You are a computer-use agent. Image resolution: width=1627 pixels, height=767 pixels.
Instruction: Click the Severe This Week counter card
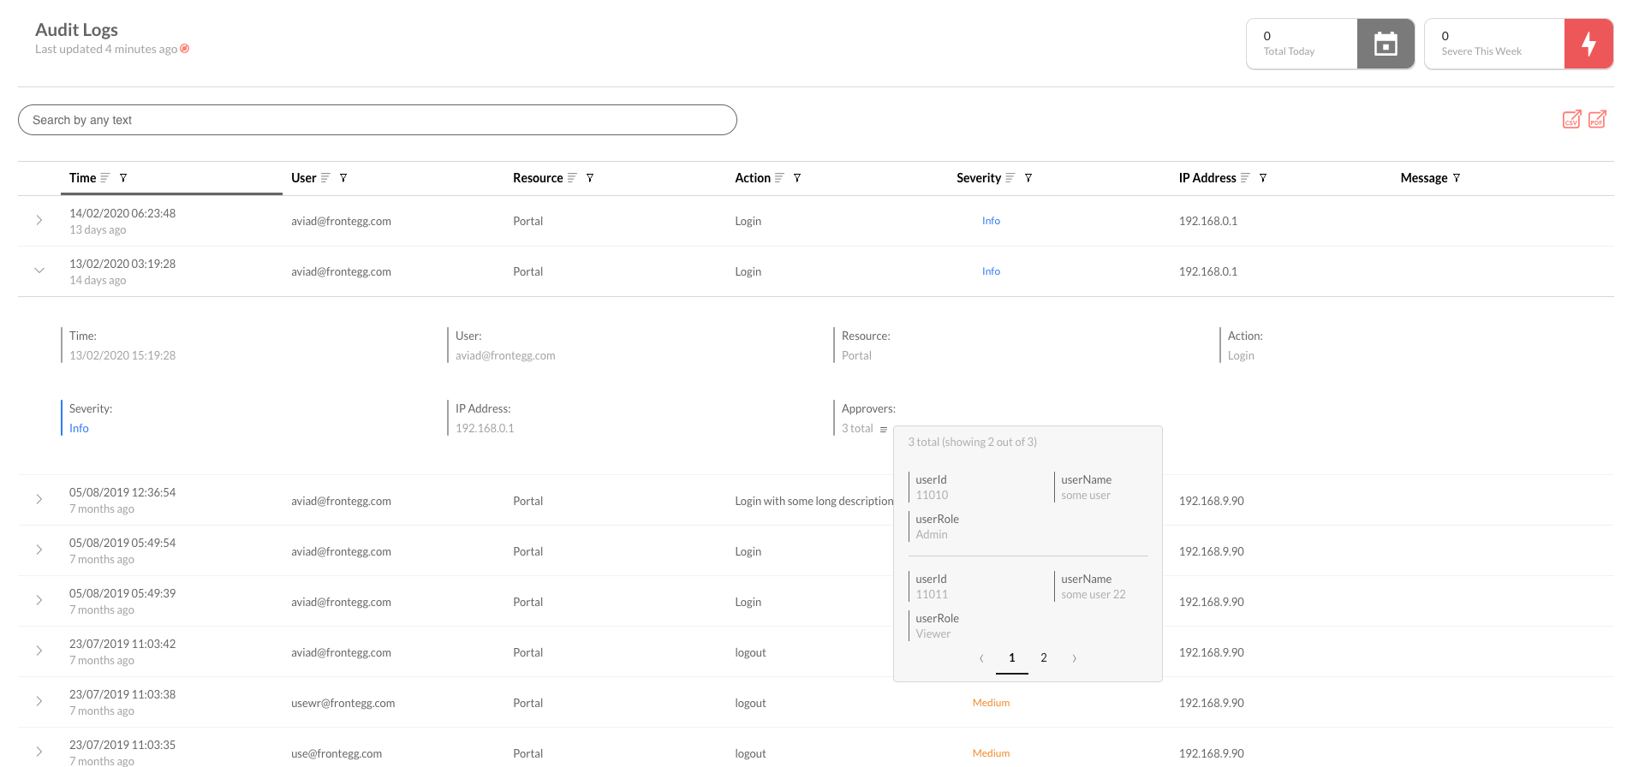click(1519, 44)
